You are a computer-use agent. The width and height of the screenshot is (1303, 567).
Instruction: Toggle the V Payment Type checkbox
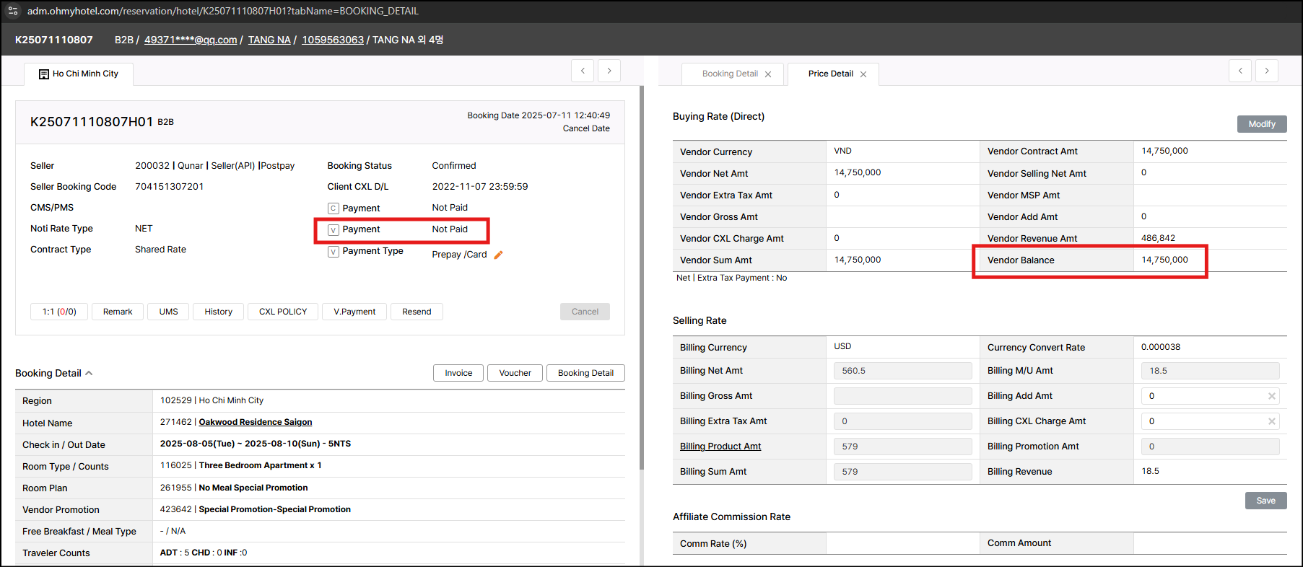click(334, 252)
